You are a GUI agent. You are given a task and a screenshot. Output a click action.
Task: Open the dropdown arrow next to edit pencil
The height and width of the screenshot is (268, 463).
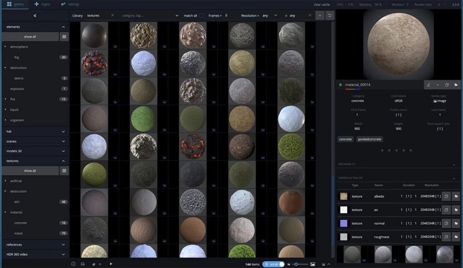[438, 85]
